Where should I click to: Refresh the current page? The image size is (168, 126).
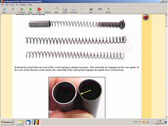48,10
